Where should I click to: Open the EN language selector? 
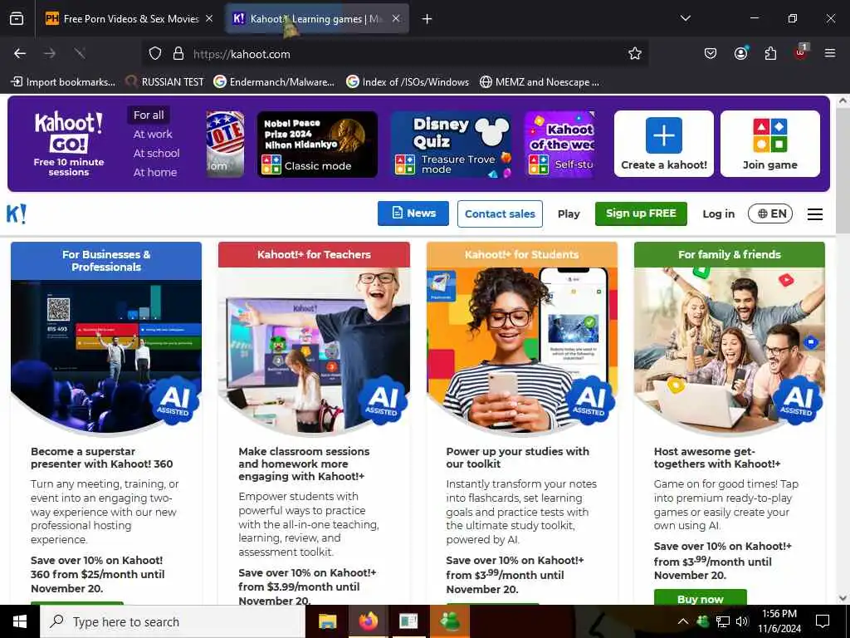[770, 213]
